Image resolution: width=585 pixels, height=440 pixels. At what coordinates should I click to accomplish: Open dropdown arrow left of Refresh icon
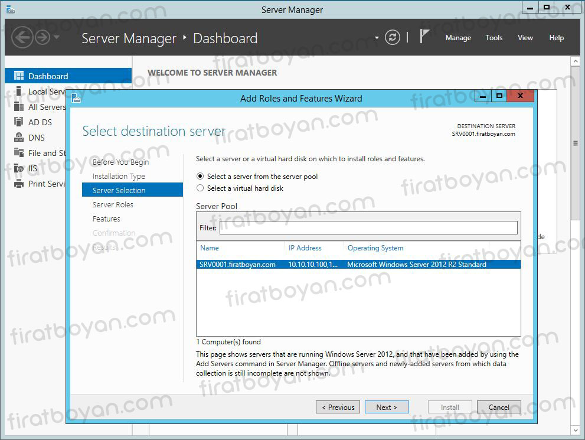tap(377, 38)
